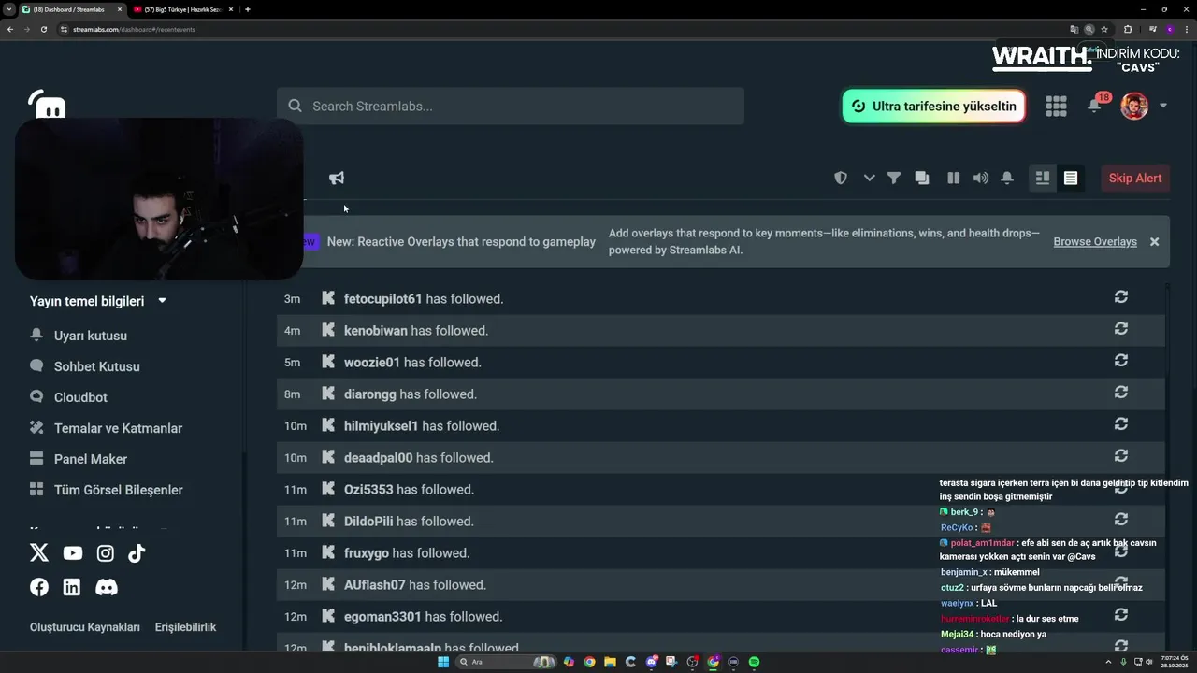Open Temalar ve Katmanlar in the sidebar

tap(106, 428)
